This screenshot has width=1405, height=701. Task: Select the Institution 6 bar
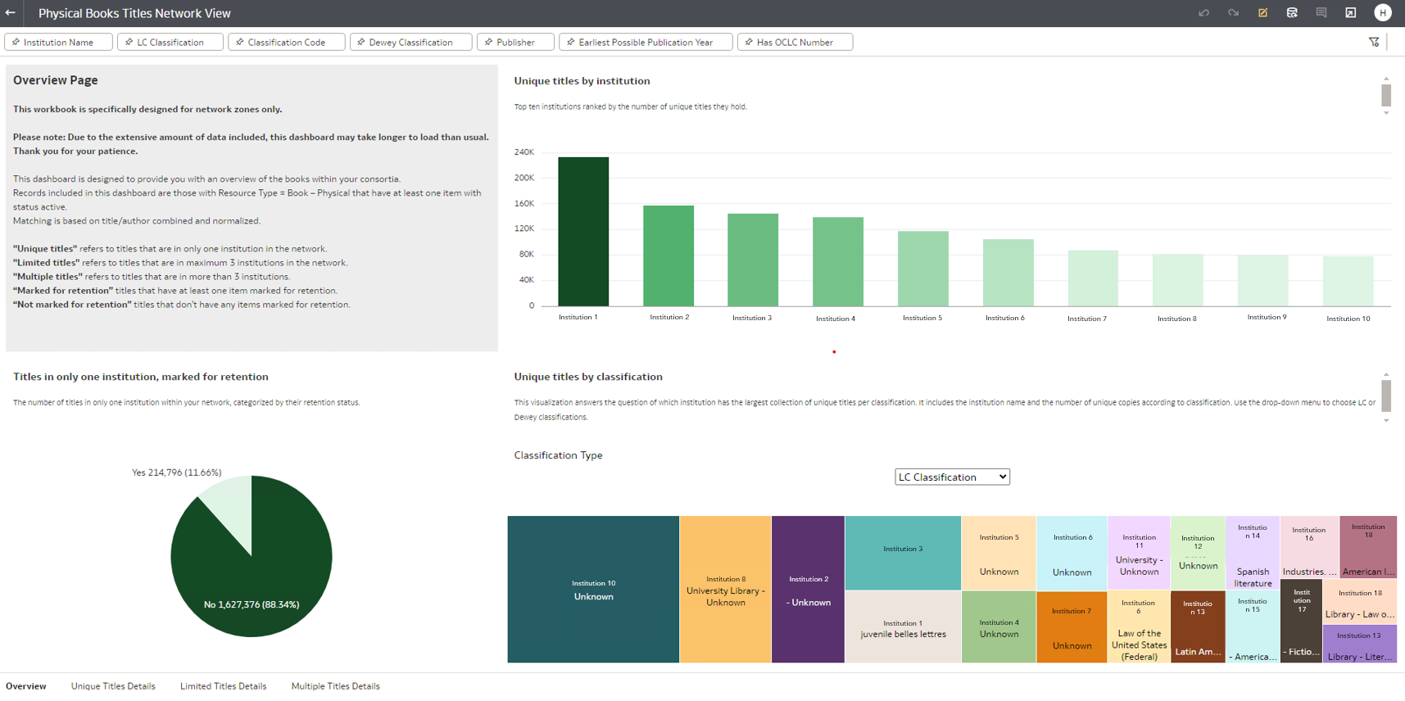1008,273
